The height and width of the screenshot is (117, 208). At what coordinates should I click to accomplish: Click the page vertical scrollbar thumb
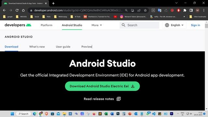point(206,26)
